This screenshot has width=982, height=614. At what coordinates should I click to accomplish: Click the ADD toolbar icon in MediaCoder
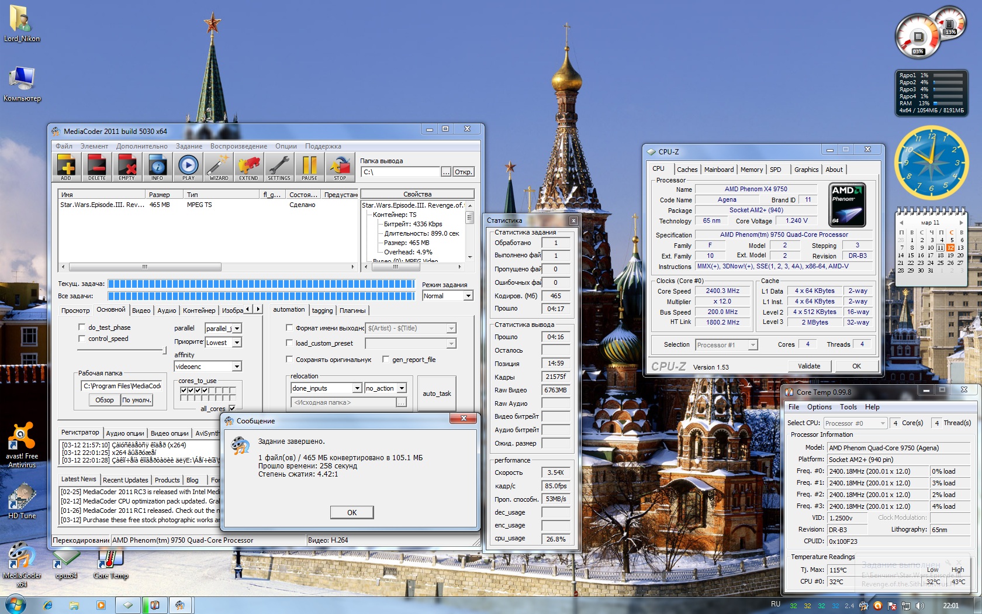[x=66, y=167]
